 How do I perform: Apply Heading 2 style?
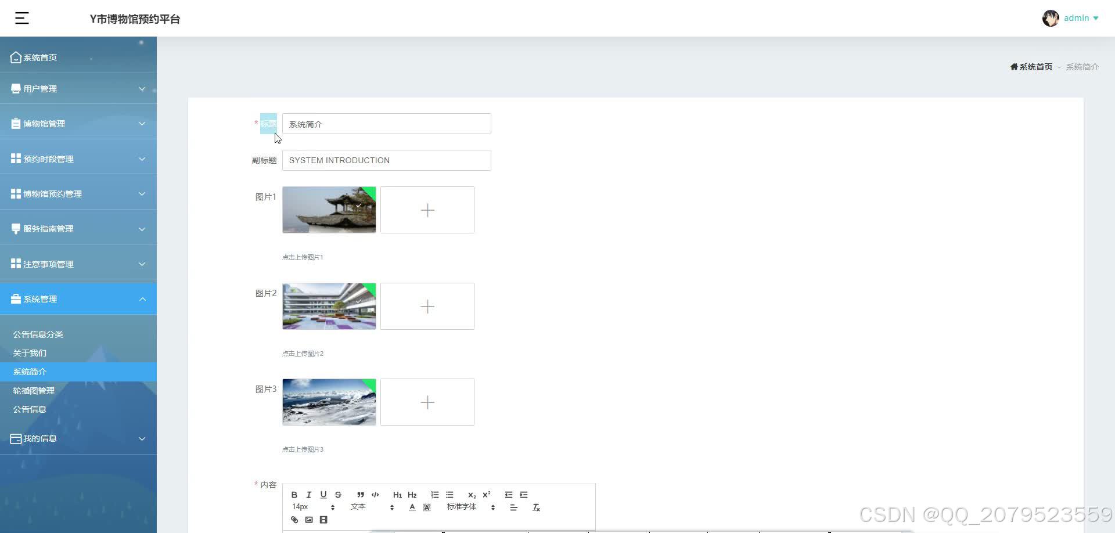pyautogui.click(x=412, y=495)
